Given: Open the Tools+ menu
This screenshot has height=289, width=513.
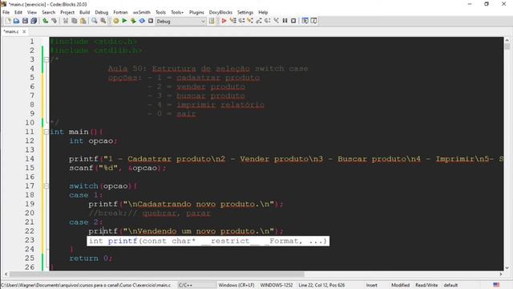Looking at the screenshot, I should coord(177,12).
